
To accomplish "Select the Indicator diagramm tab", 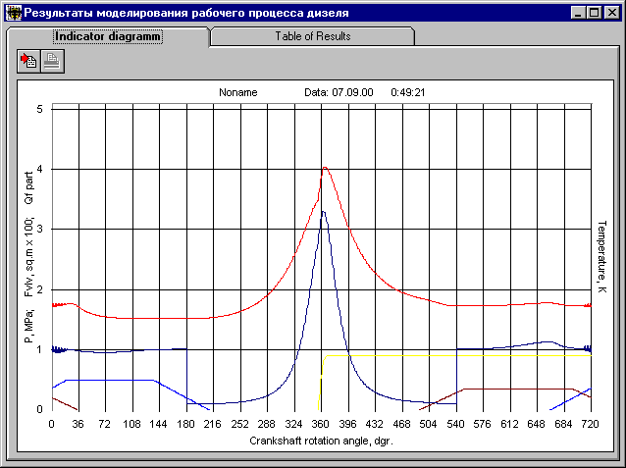I will click(107, 36).
